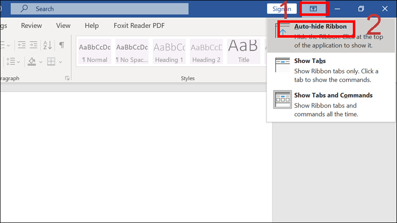Switch to the View tab
The height and width of the screenshot is (223, 397).
(64, 26)
